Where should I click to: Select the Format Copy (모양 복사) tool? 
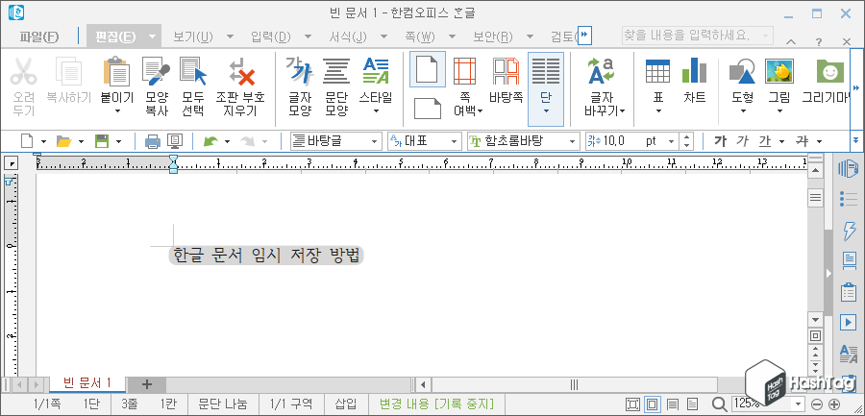click(x=156, y=71)
